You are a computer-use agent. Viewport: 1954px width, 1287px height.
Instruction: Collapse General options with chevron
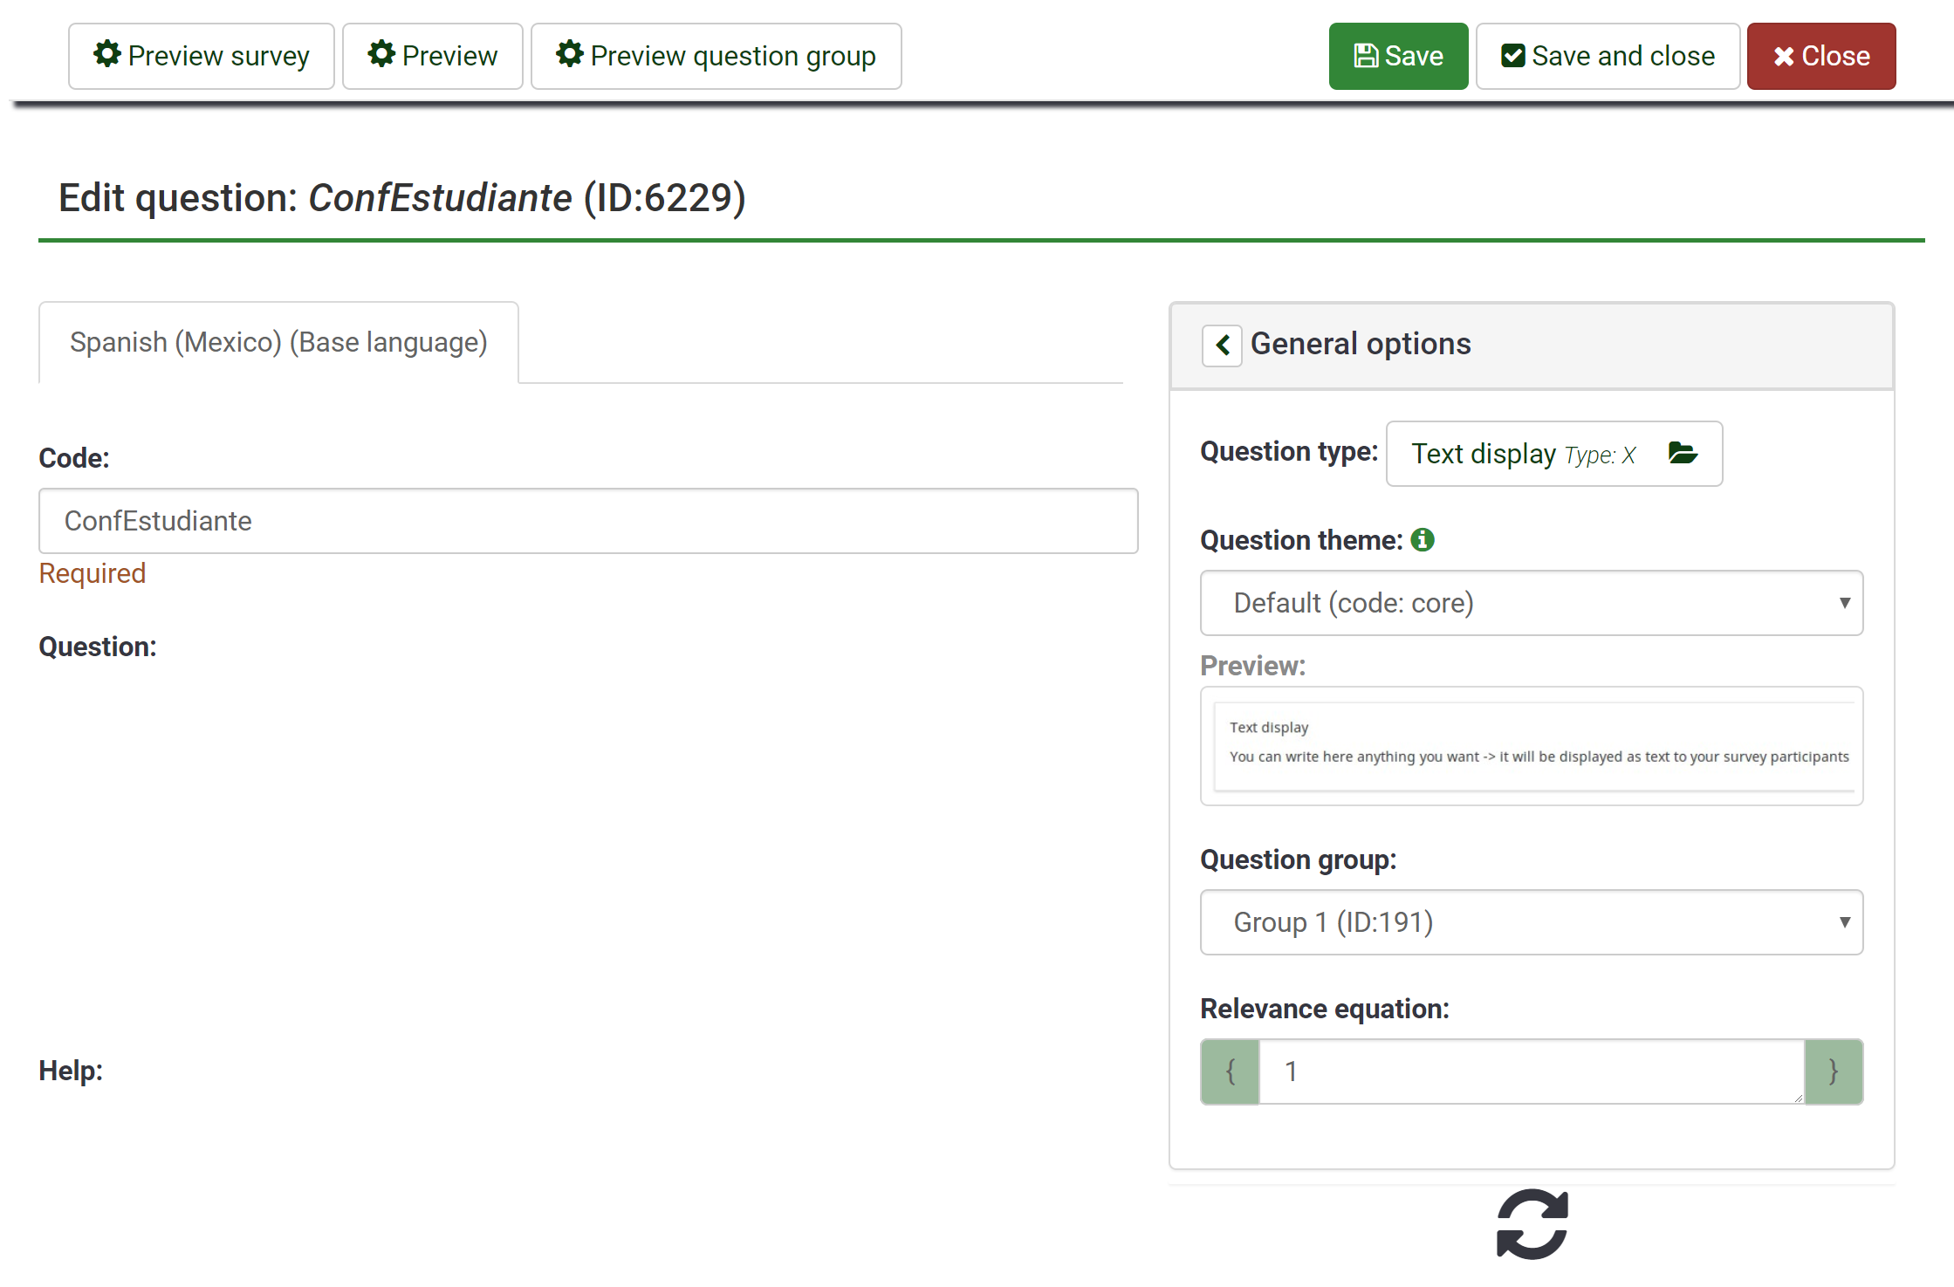pos(1222,345)
